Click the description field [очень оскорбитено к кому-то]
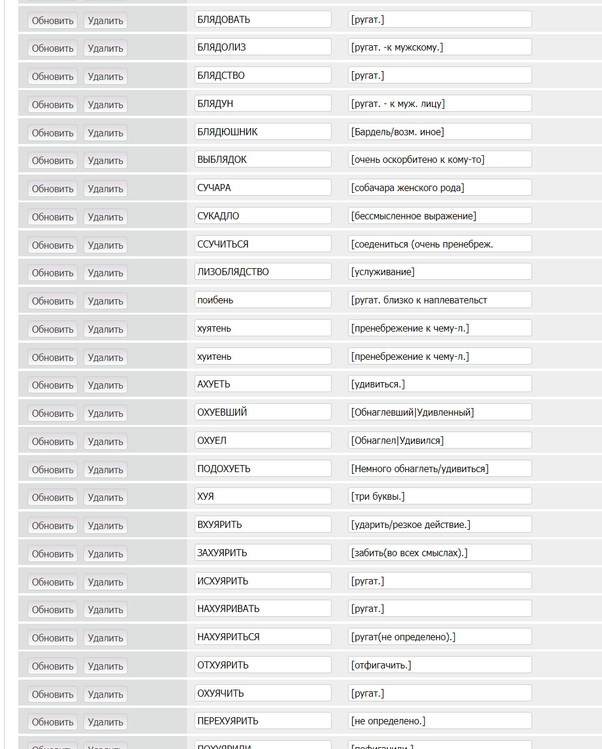The image size is (602, 749). (x=440, y=159)
